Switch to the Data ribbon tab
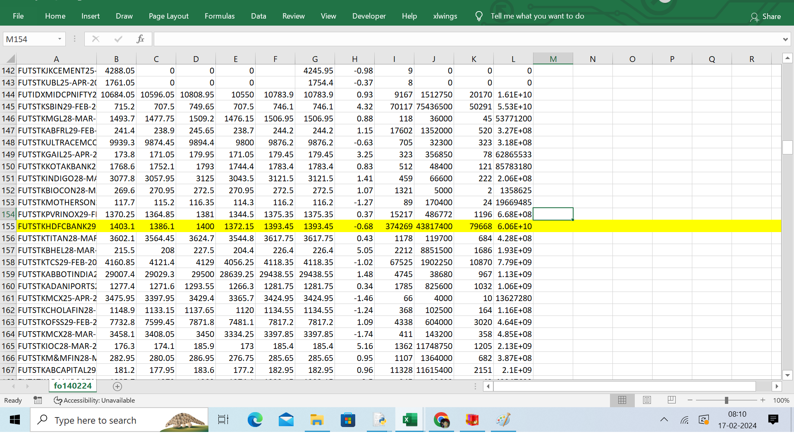Viewport: 794px width, 446px height. click(258, 16)
